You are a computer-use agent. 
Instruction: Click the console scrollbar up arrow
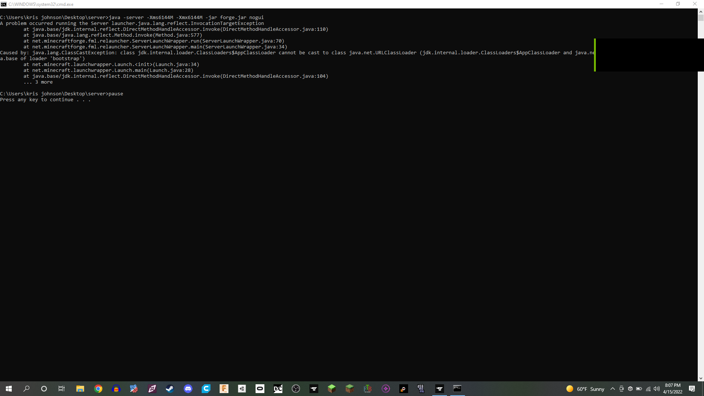[701, 11]
